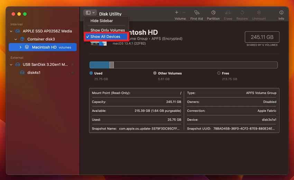Collapse the USB SanDisk drive tree

click(11, 65)
